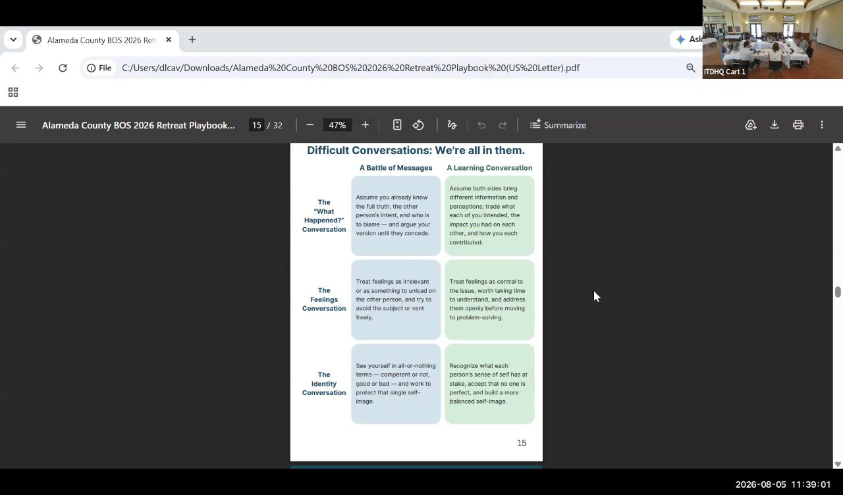
Task: Click the File info chip in address bar
Action: point(99,68)
